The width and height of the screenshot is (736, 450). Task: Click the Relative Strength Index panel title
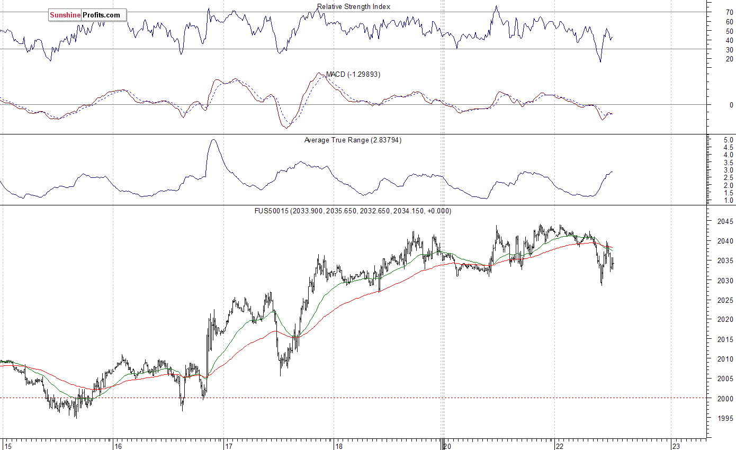click(354, 7)
